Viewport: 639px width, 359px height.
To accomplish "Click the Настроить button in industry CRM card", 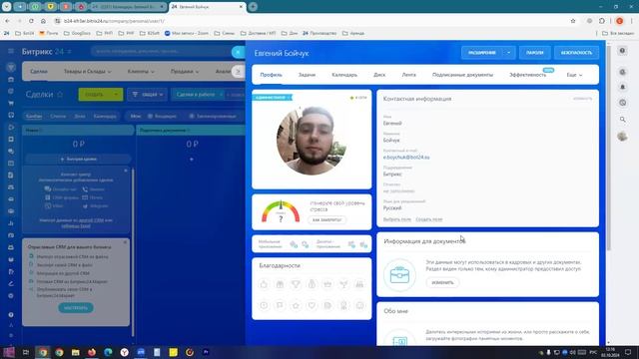I will click(x=76, y=308).
